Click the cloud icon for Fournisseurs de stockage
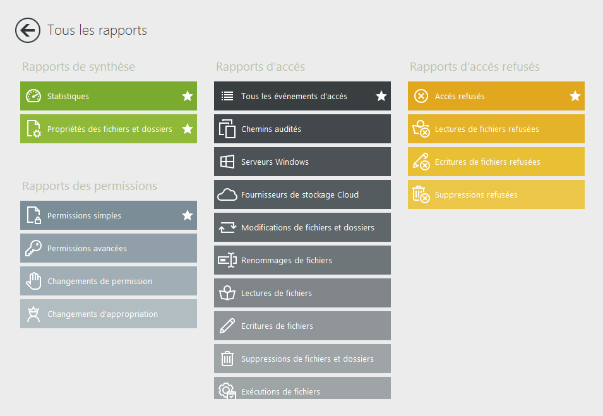This screenshot has width=603, height=416. [x=227, y=194]
